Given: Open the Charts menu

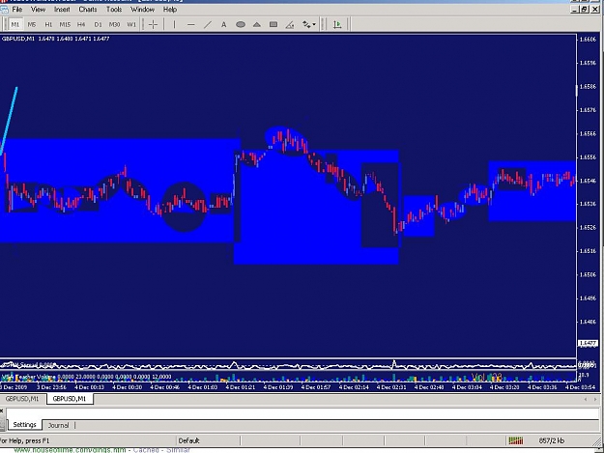Looking at the screenshot, I should click(x=87, y=10).
